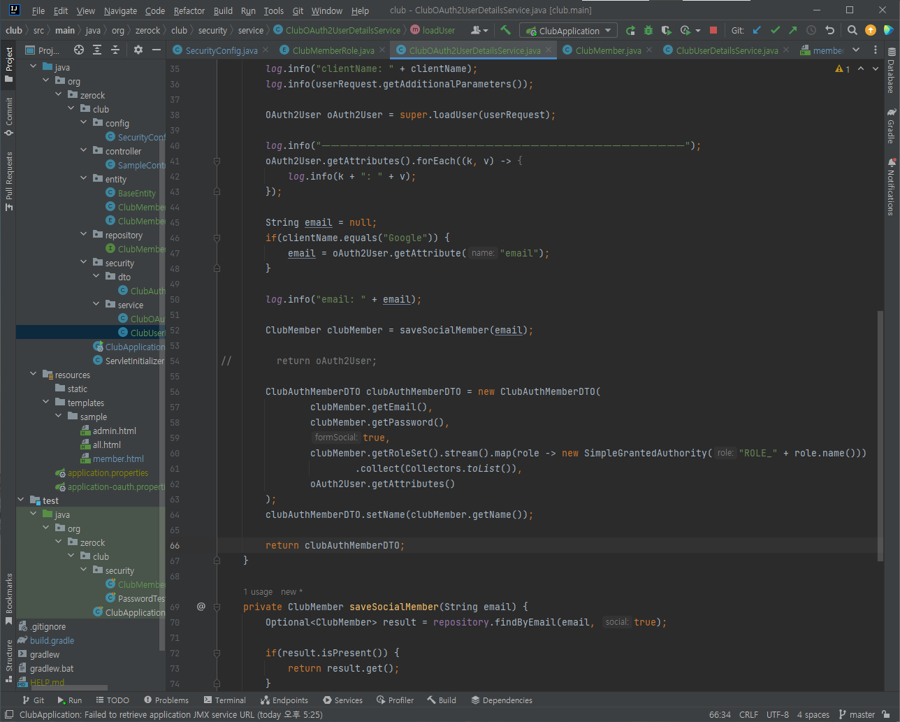Image resolution: width=900 pixels, height=722 pixels.
Task: Click the Build project hammer icon
Action: point(506,30)
